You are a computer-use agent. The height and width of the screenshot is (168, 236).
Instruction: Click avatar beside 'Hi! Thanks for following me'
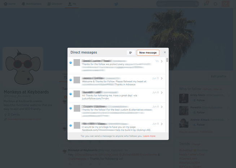point(77,94)
